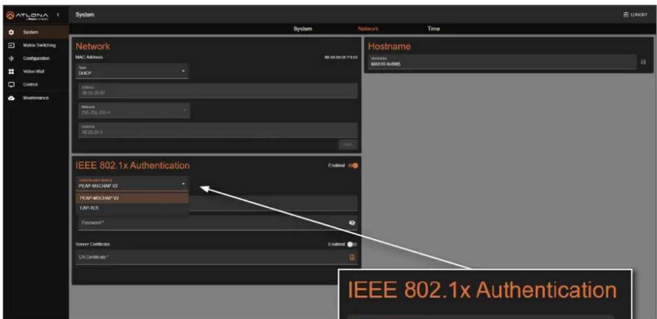Choose PEAP-MSCHAP V2 from the list
This screenshot has height=319, width=657.
[x=132, y=198]
